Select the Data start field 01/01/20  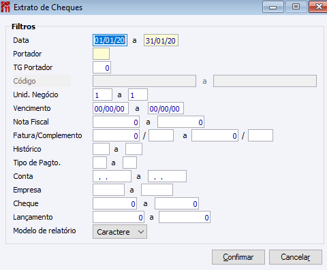110,40
